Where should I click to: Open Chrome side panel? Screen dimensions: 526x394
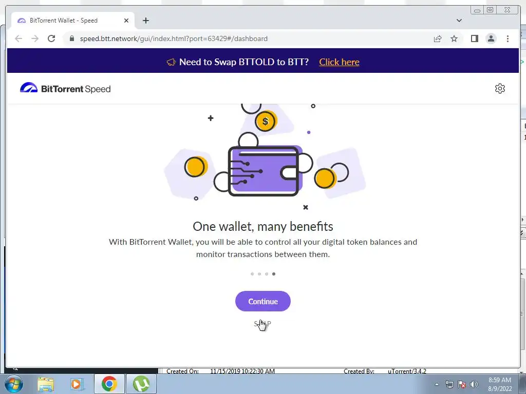474,38
